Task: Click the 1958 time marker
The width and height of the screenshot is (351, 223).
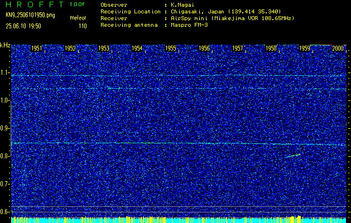Action: coord(271,49)
